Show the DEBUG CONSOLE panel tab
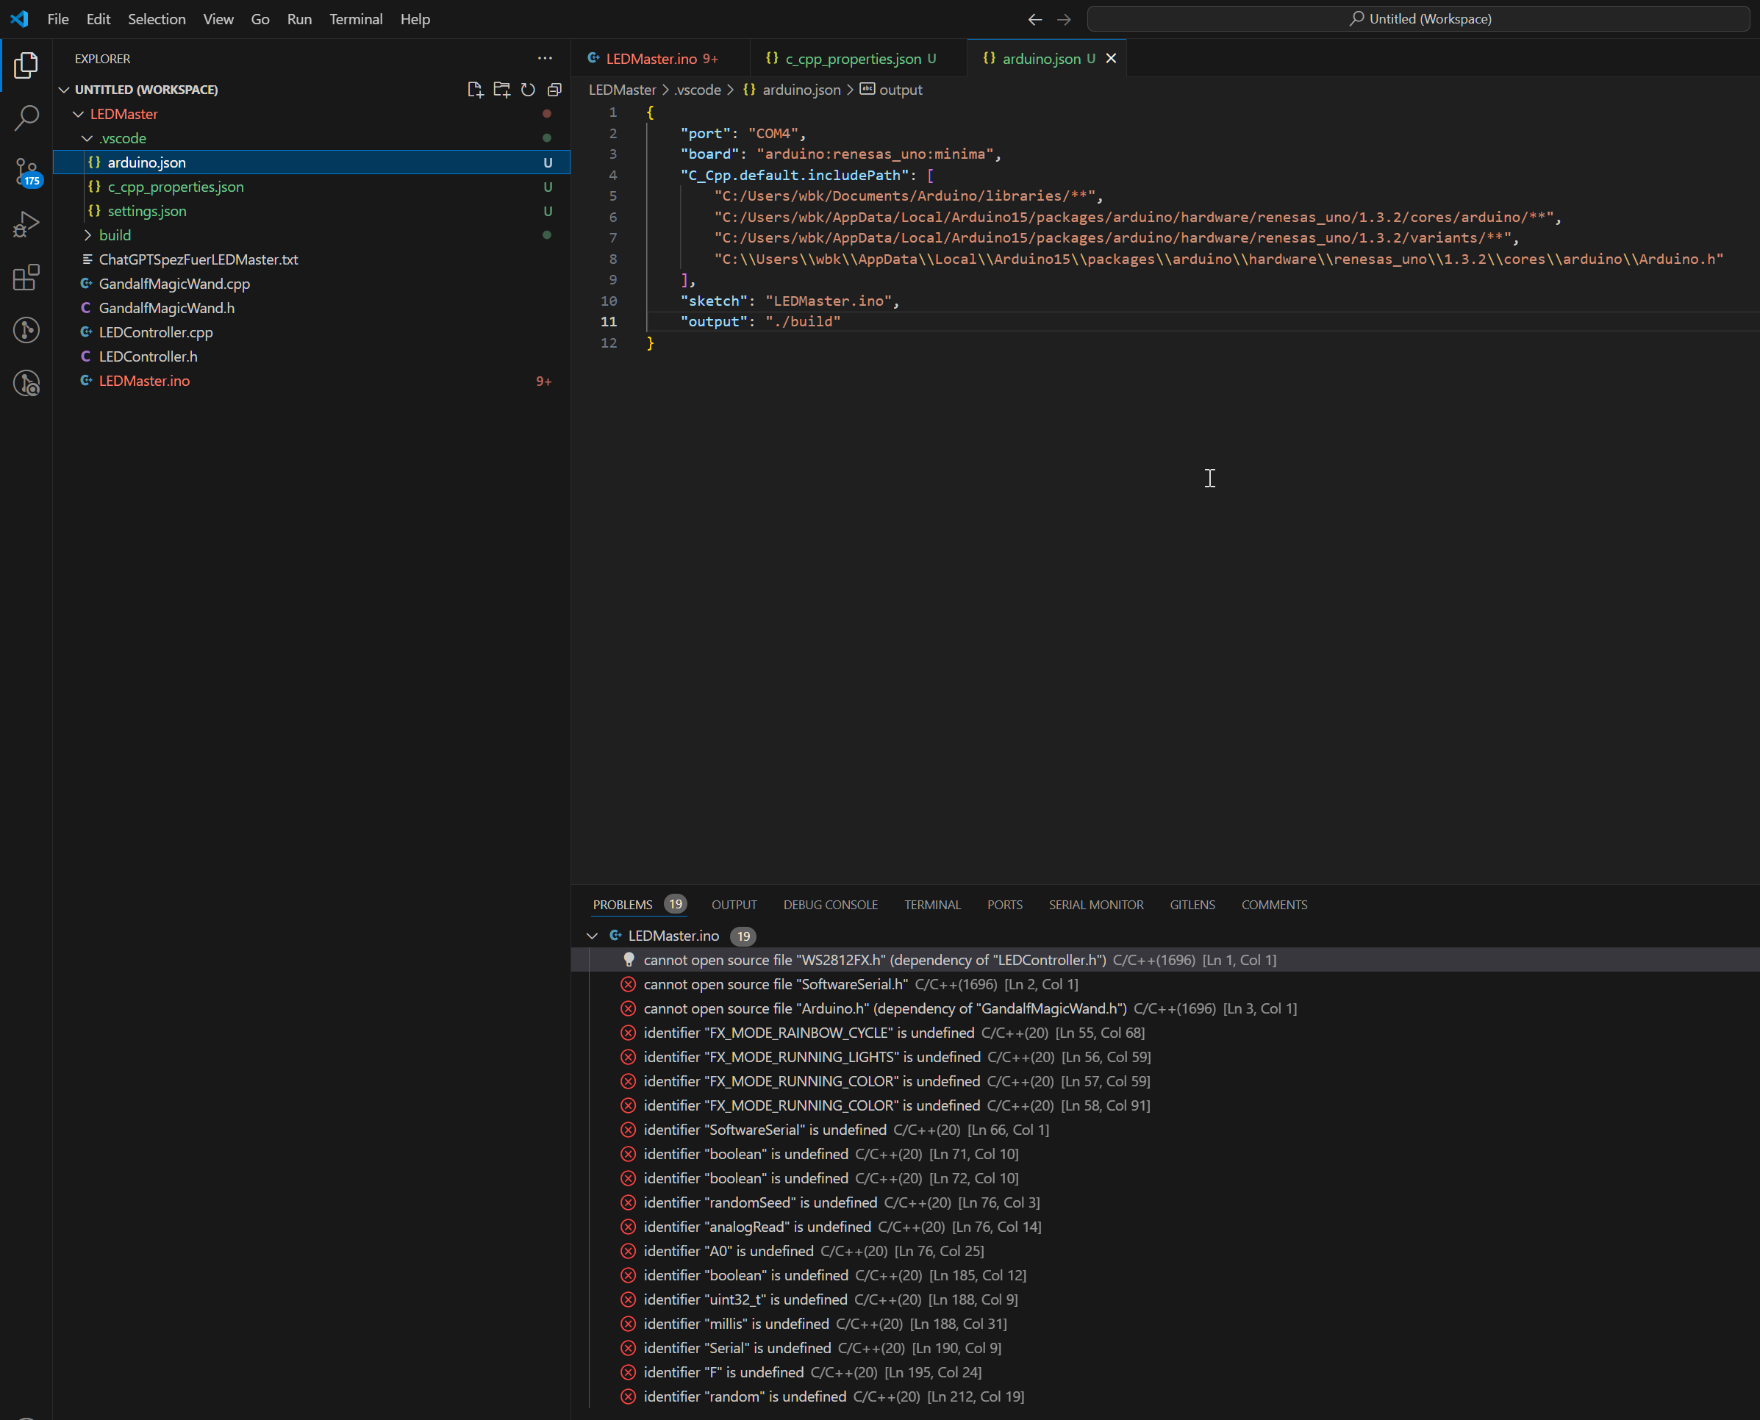 point(831,905)
